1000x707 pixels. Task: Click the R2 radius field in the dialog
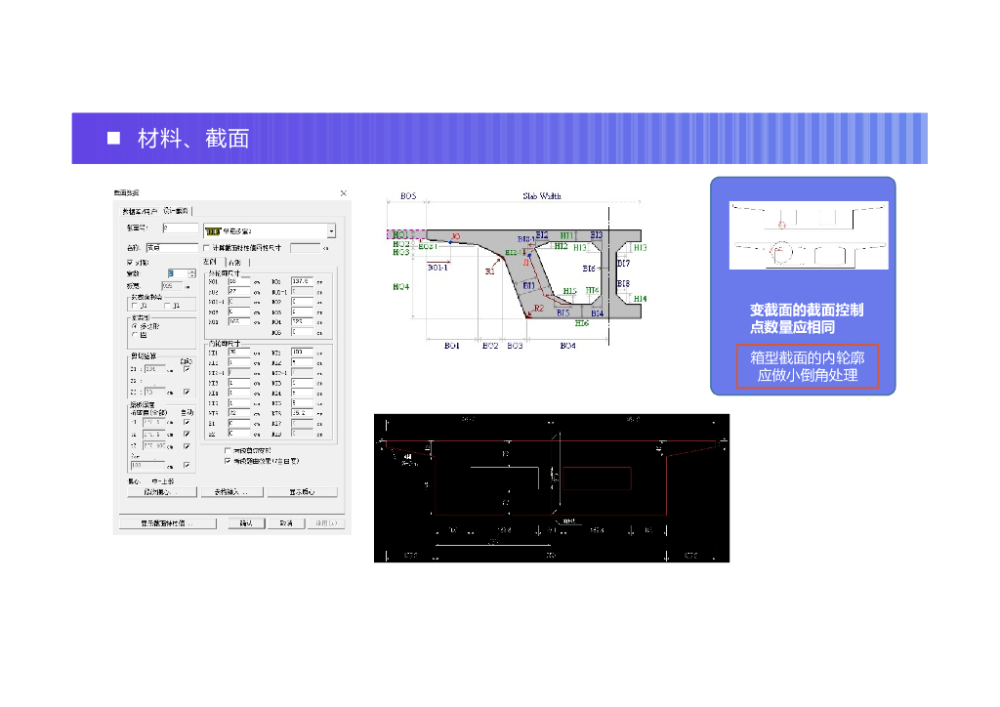click(x=239, y=433)
